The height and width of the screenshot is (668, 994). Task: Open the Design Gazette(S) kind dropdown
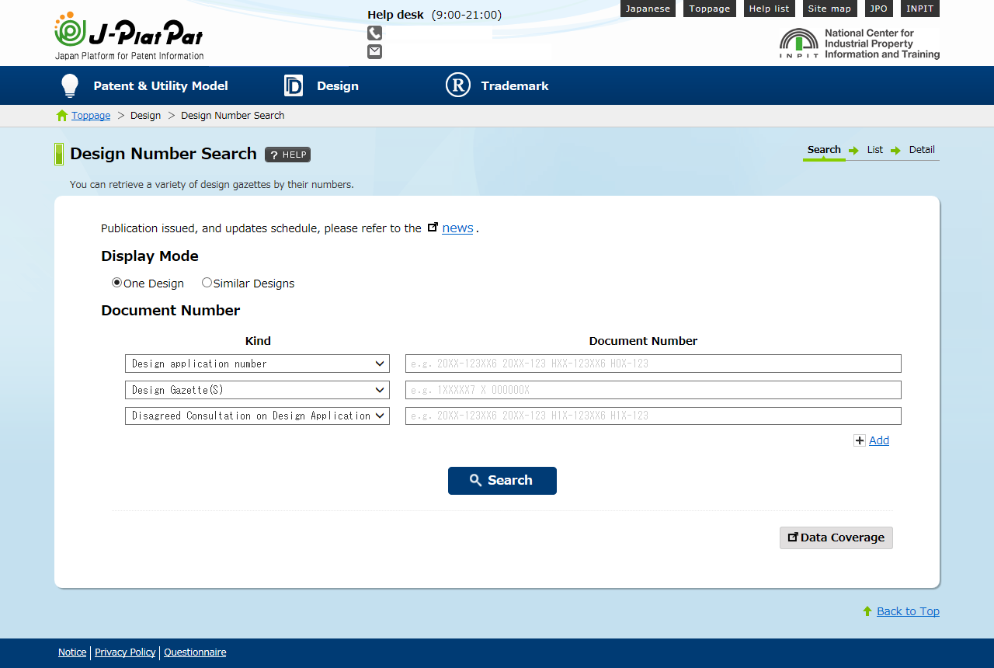pos(257,389)
